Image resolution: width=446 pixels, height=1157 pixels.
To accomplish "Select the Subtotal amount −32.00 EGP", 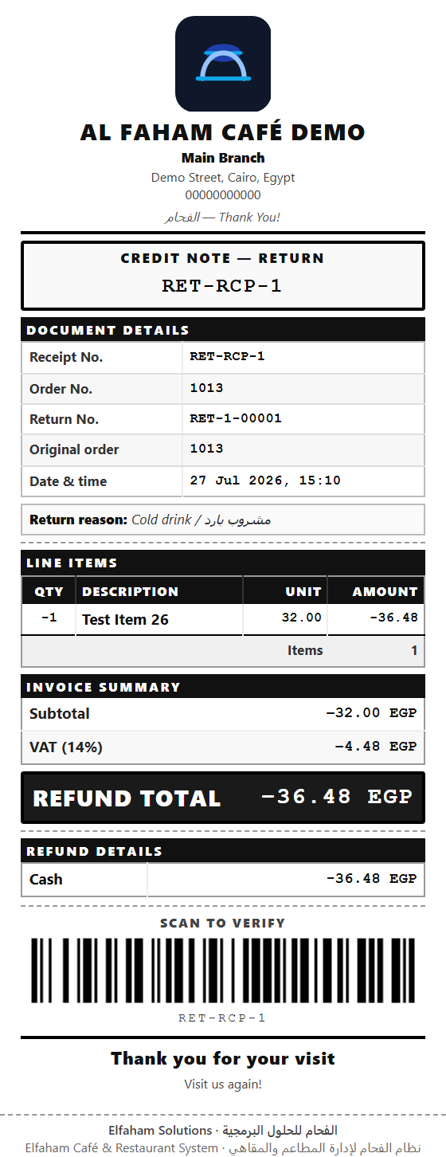I will click(x=371, y=713).
